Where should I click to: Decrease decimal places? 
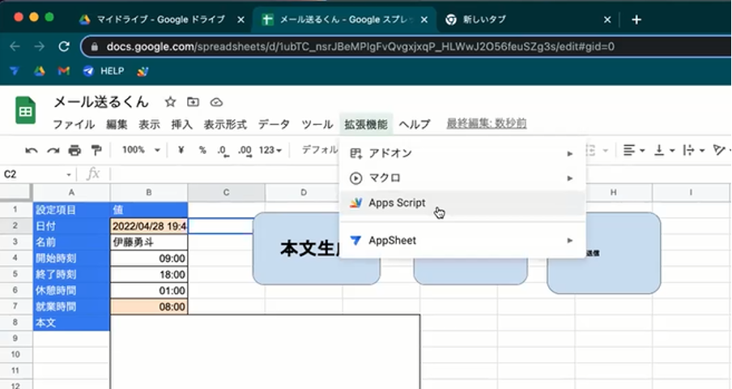tap(223, 151)
